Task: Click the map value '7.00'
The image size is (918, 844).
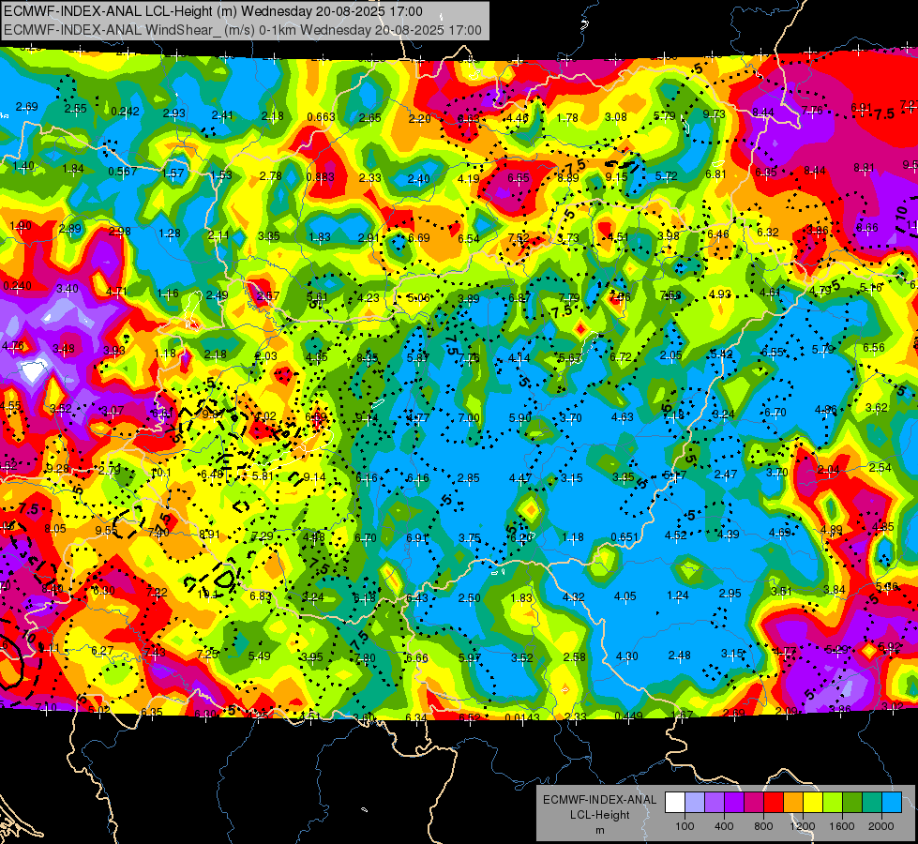Action: tap(469, 417)
